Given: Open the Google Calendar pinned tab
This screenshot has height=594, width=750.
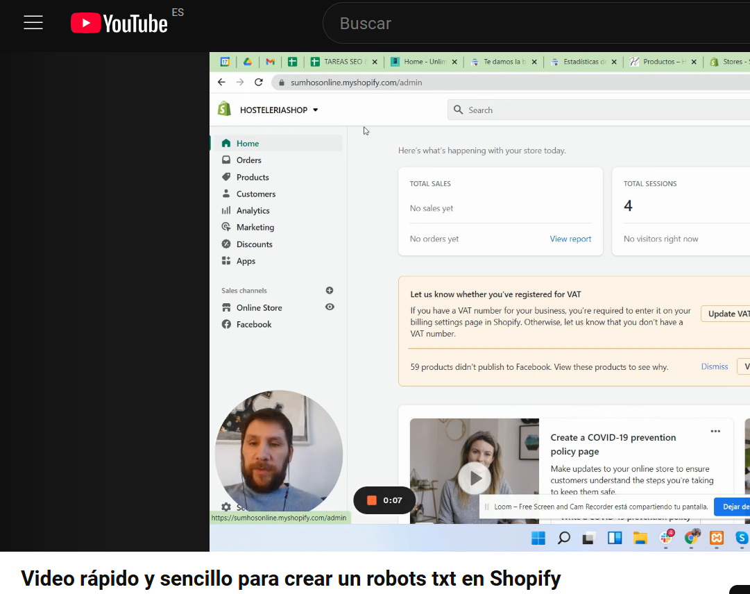Looking at the screenshot, I should (225, 62).
